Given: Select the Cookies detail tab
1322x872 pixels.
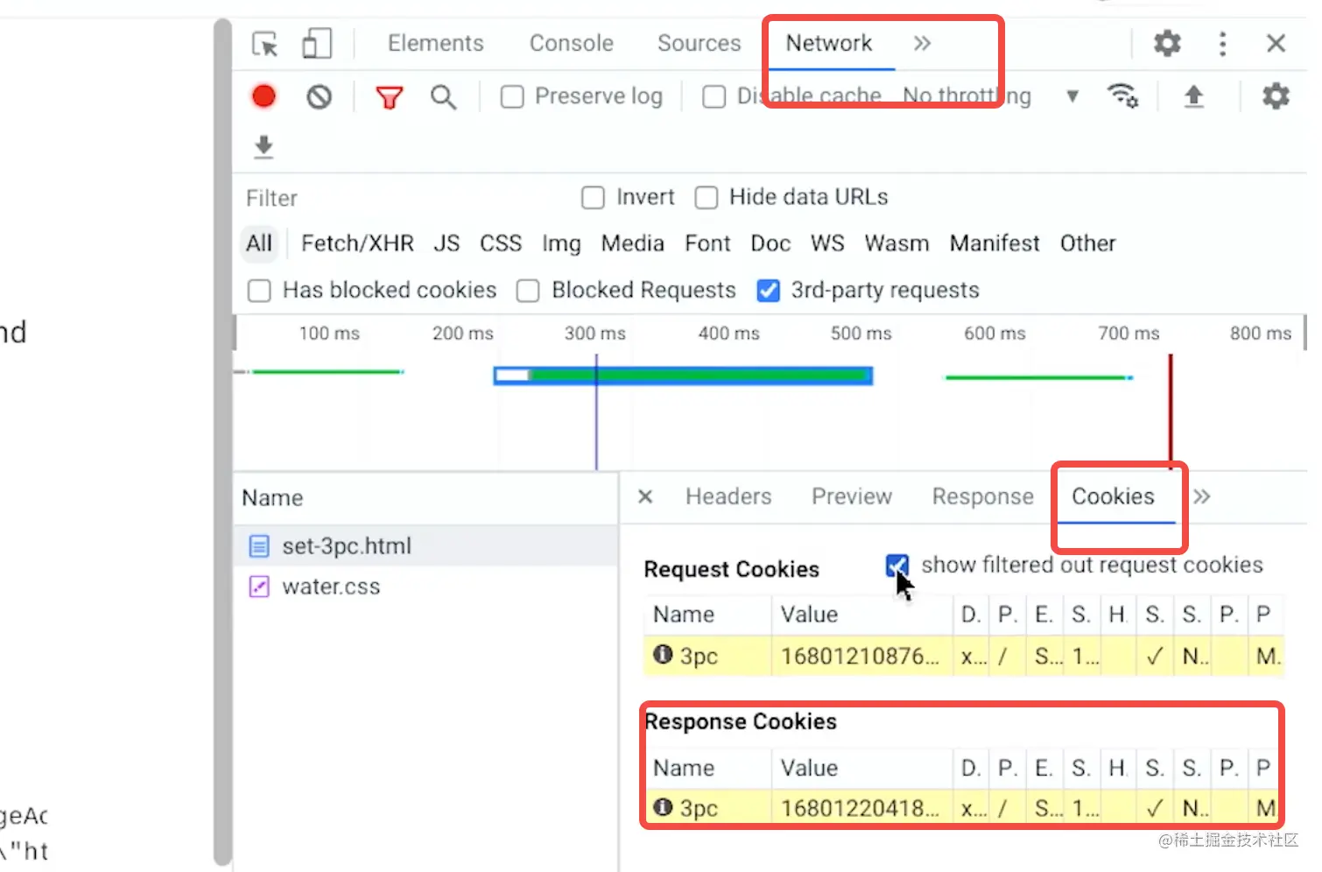Looking at the screenshot, I should (x=1113, y=496).
